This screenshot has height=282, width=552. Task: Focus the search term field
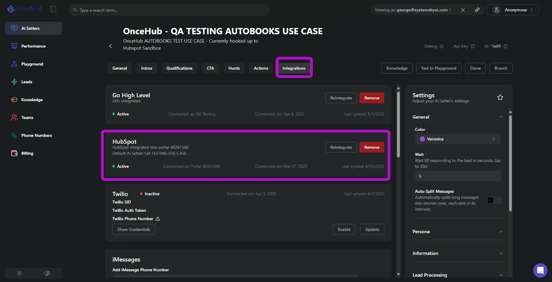coord(169,10)
